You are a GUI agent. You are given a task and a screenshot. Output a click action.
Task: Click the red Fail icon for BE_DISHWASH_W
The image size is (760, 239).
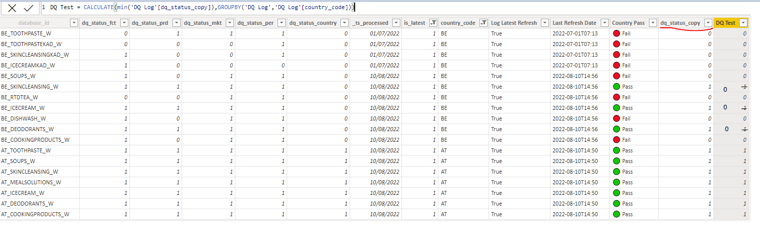click(616, 118)
